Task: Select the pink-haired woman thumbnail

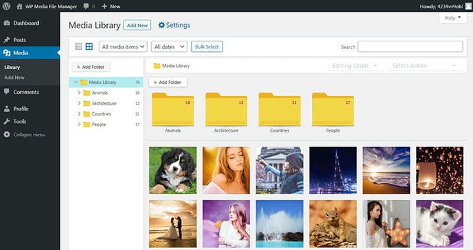Action: tap(226, 224)
